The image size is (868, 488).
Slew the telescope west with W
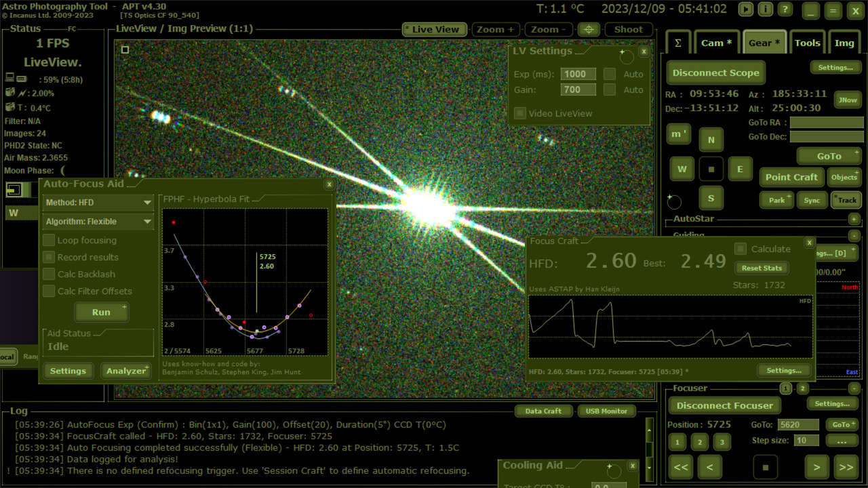coord(682,169)
